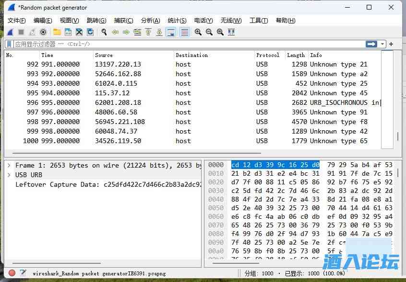Click the find packet magnifier icon
406x282 pixels.
(104, 32)
